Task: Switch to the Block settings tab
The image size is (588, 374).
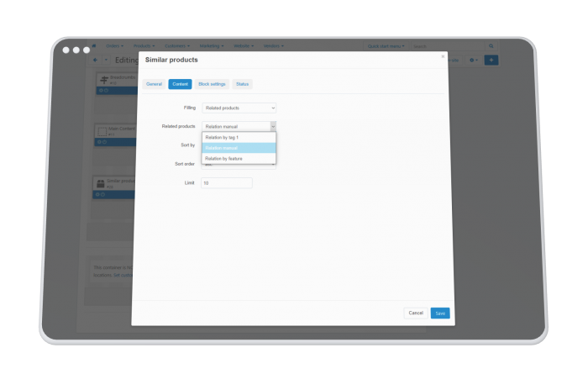Action: pos(212,84)
